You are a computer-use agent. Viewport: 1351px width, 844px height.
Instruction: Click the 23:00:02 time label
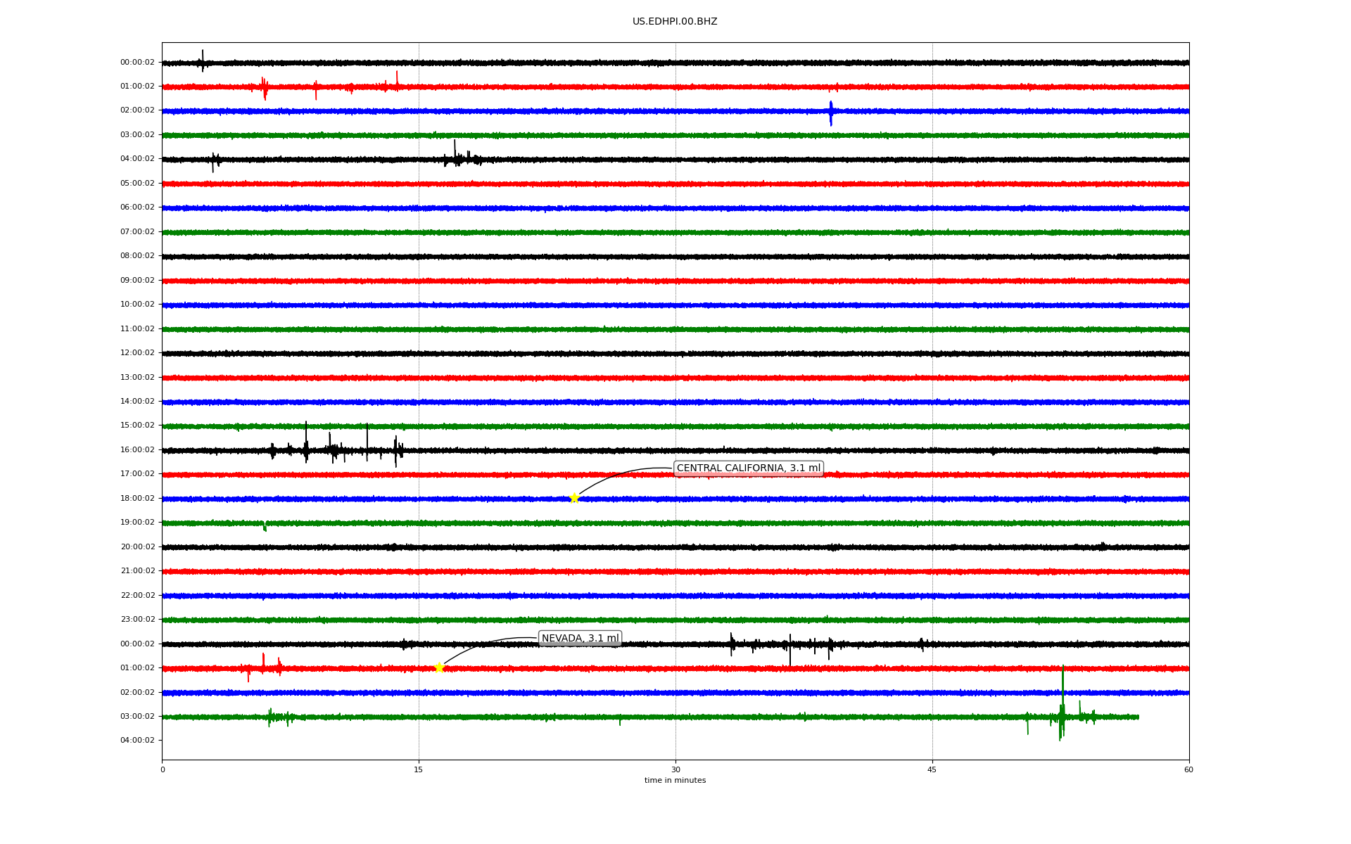[x=137, y=620]
